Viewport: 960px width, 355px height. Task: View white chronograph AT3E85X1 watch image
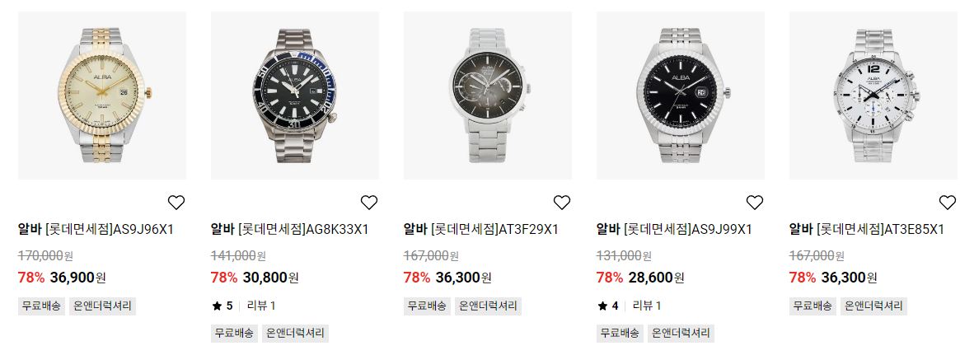tap(874, 96)
